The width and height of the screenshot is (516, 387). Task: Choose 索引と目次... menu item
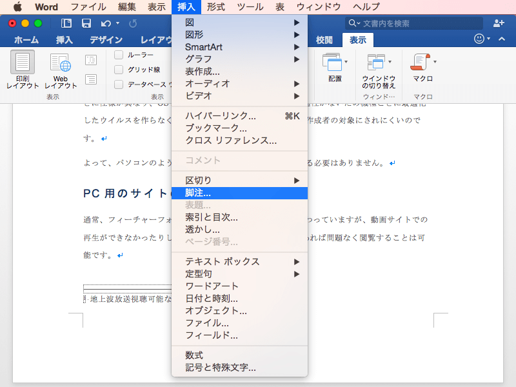tap(239, 217)
